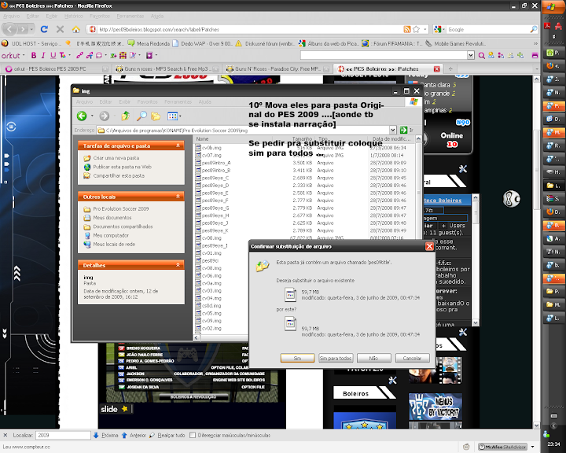Collapse Detalhes panel
The height and width of the screenshot is (453, 566).
coord(178,265)
